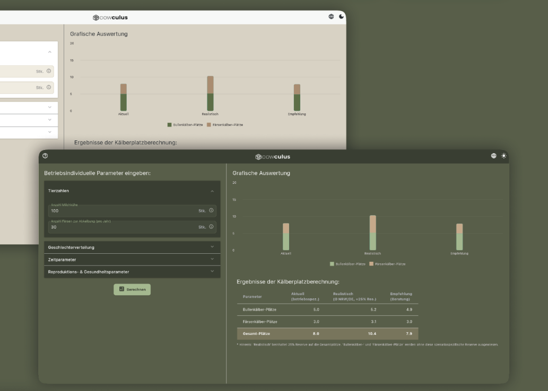Toggle Bullenkälber-Plätze legend in dark chart
Image resolution: width=548 pixels, height=391 pixels.
coord(347,264)
